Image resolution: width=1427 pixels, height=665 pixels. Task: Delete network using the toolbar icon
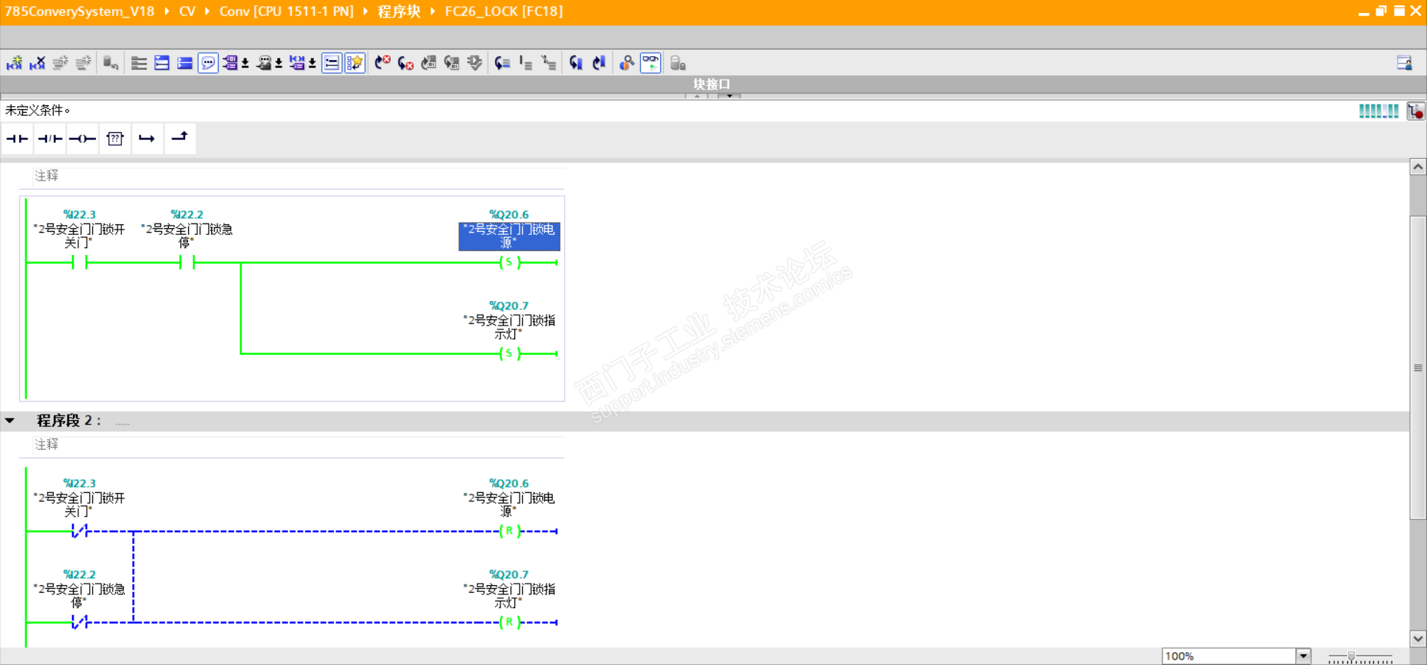37,63
